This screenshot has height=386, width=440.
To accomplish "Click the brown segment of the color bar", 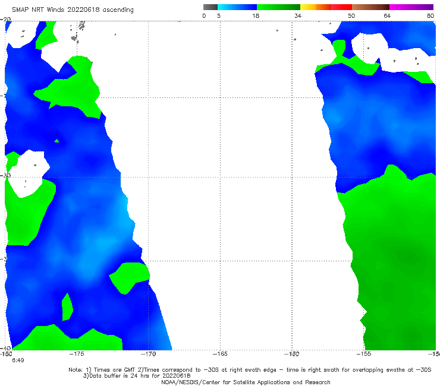I will [370, 7].
